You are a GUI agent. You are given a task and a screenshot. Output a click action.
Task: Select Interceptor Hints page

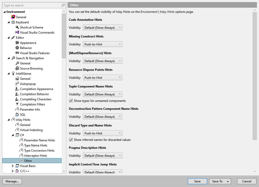click(x=35, y=155)
